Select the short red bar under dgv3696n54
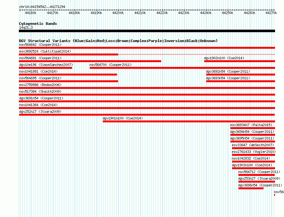Screen dimensions: 284x217 click(251, 188)
